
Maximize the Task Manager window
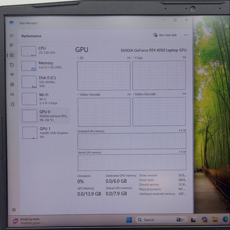(175, 20)
